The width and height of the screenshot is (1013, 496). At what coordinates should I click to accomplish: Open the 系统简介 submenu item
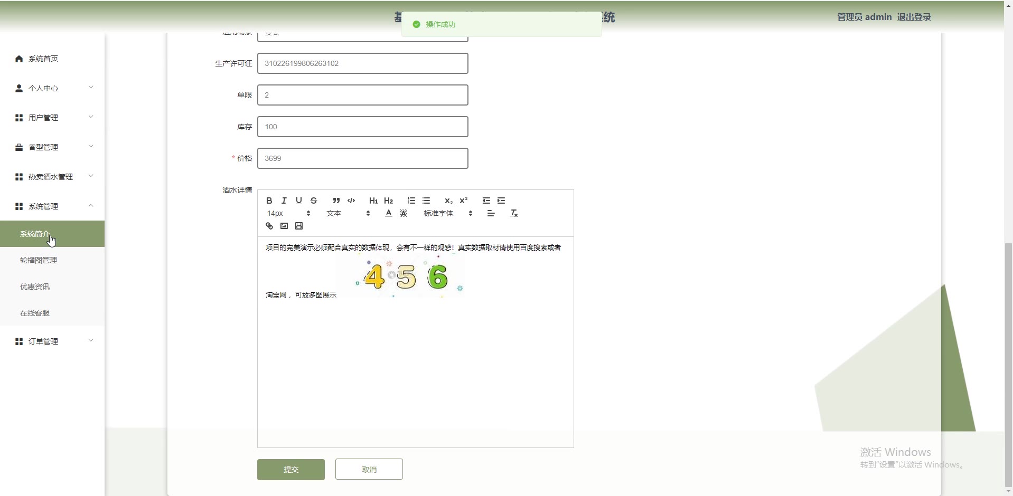52,234
